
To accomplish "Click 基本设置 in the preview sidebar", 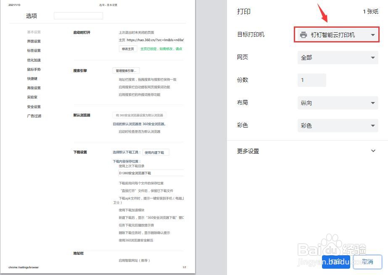I will tap(34, 32).
